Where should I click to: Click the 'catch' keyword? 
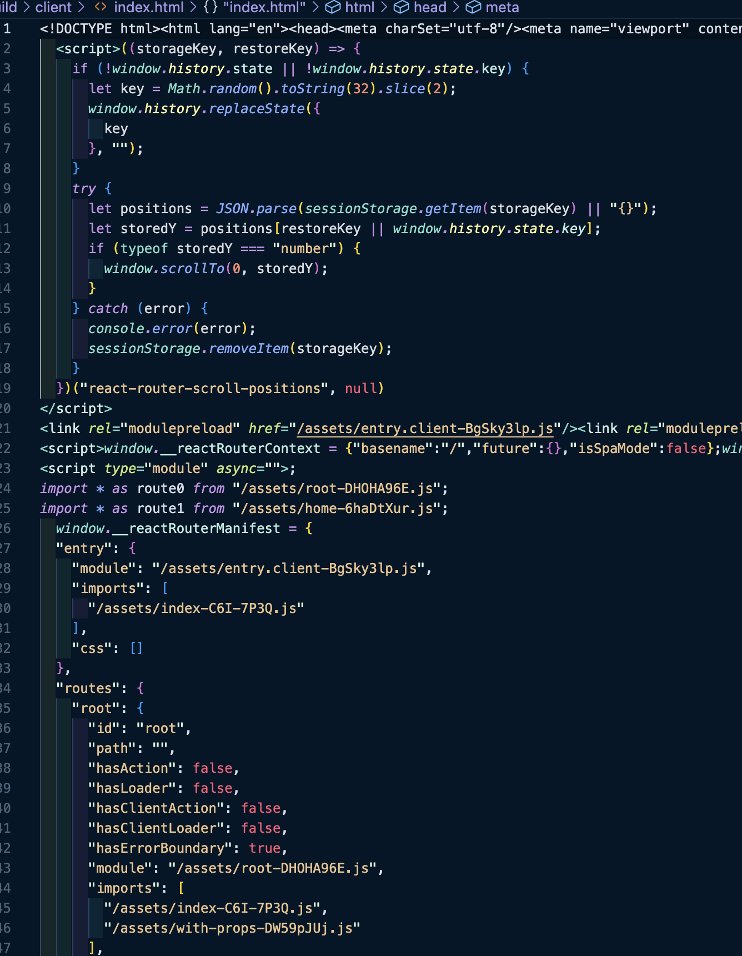click(108, 309)
